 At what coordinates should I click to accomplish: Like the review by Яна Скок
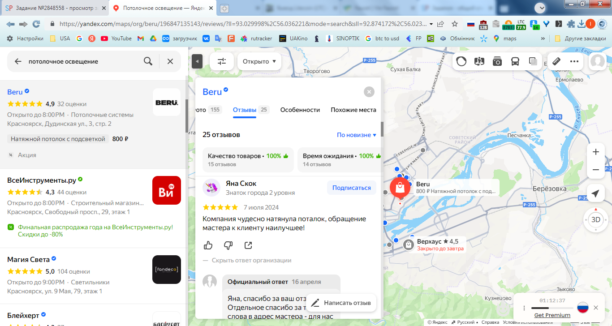(x=208, y=245)
